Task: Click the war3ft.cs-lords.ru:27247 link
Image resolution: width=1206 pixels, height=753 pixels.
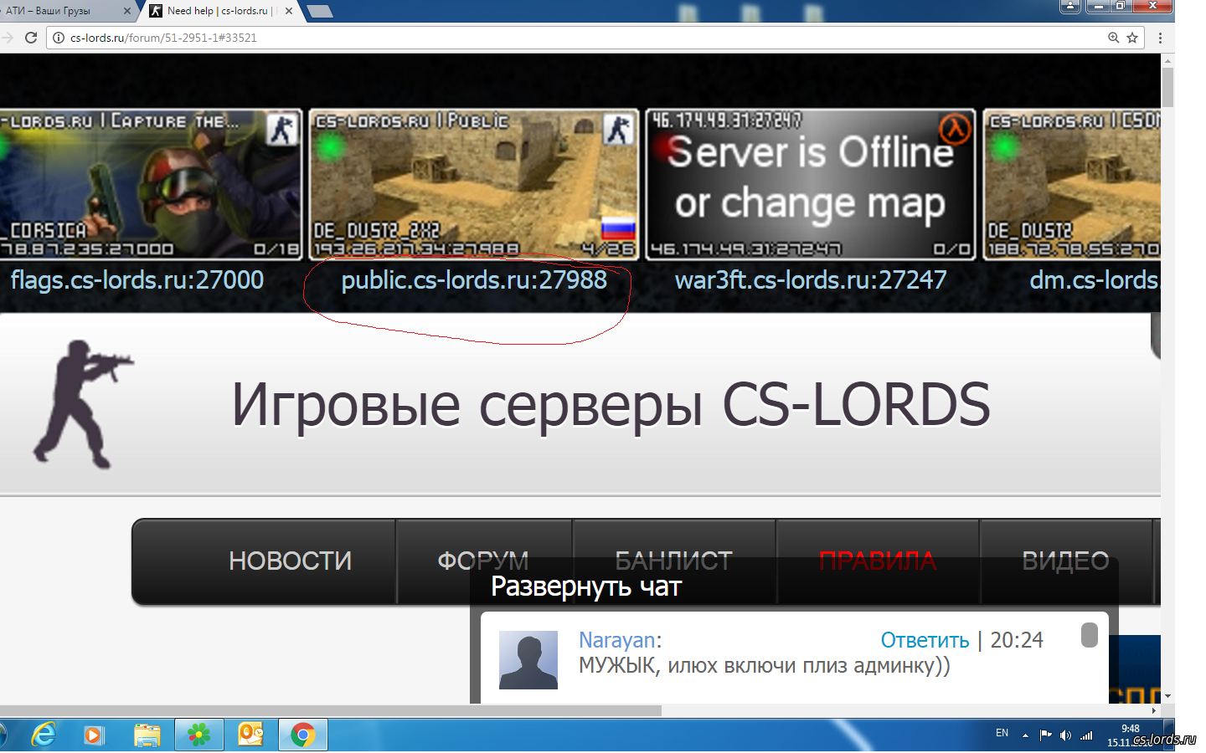Action: 811,279
